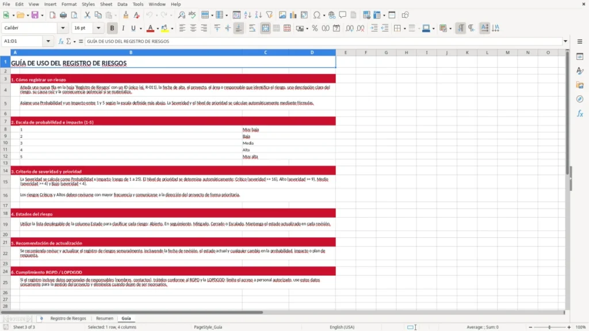589x331 pixels.
Task: Toggle Center Horizontally alignment
Action: click(193, 28)
